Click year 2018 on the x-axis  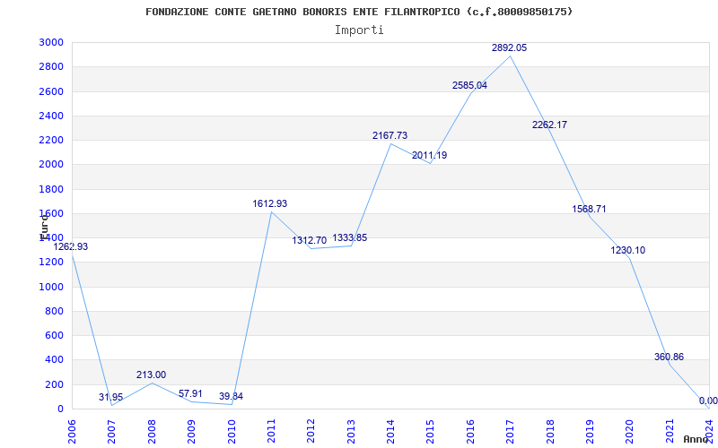[x=550, y=431]
